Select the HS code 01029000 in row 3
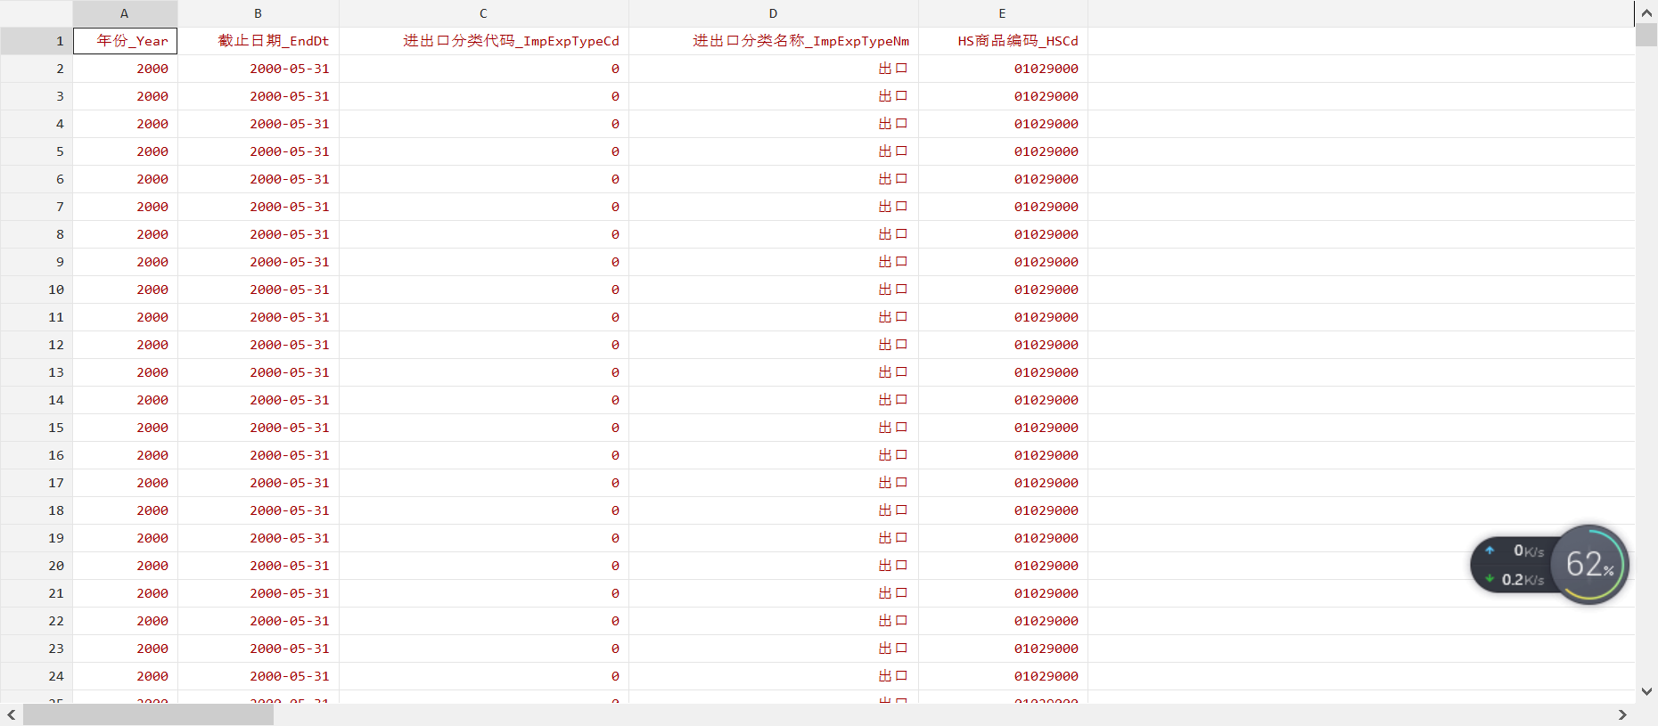 tap(1003, 96)
